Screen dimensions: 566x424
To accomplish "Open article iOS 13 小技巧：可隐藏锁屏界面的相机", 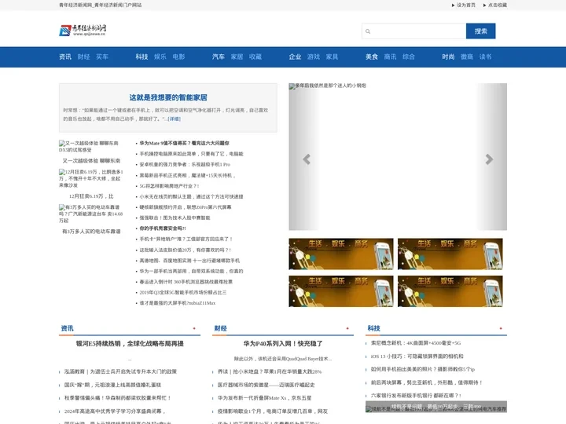I will tap(417, 356).
